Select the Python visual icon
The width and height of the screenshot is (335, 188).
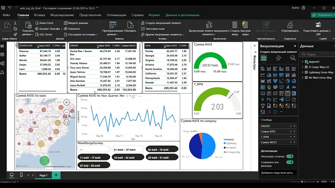269,99
